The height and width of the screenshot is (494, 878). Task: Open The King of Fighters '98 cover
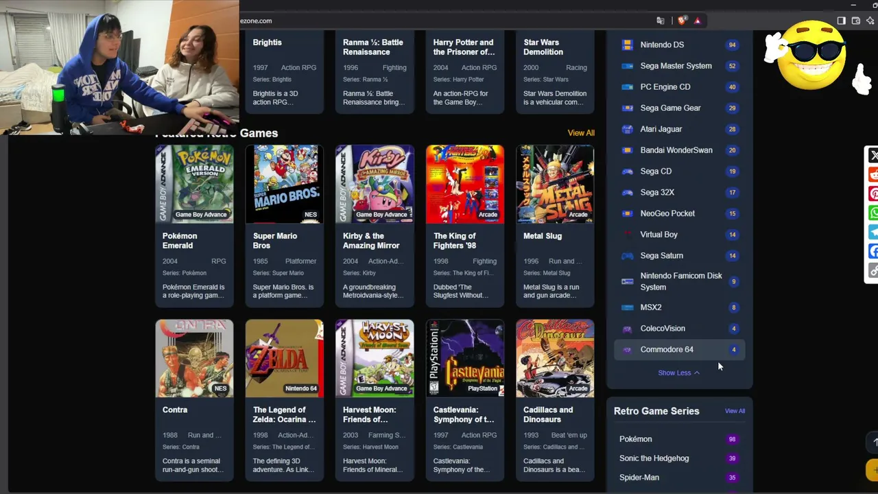click(x=465, y=184)
